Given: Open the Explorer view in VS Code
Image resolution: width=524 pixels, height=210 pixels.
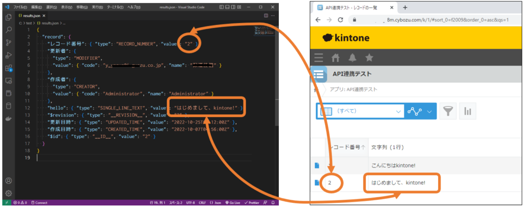Looking at the screenshot, I should 9,17.
